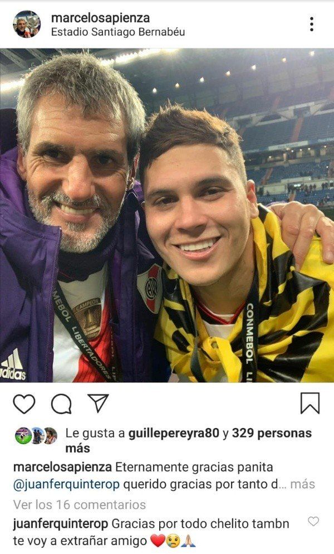Open the @juanferquinterop mention in the caption
334x554 pixels.
[x=66, y=484]
